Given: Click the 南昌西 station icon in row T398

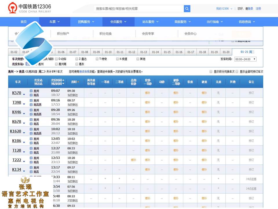Looking at the screenshot, I should (31, 105).
